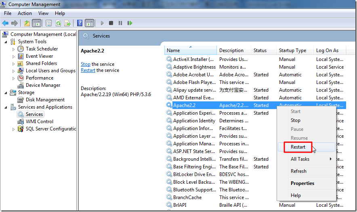Expand the Shared Folders node
Viewport: 357px width, 212px height.
(x=13, y=64)
